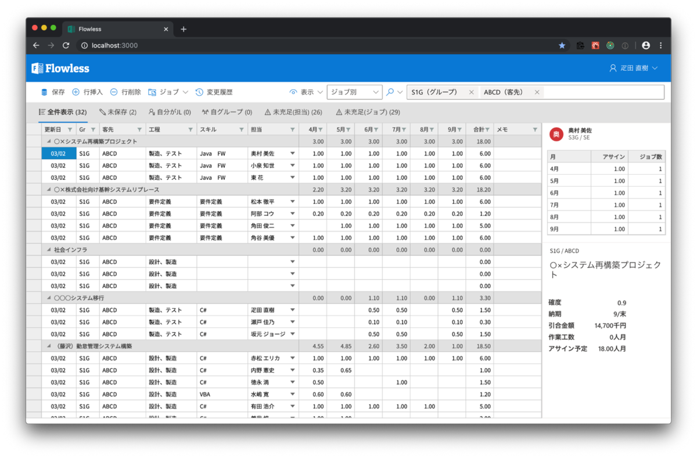Click the 行削除 delete row button

click(125, 92)
